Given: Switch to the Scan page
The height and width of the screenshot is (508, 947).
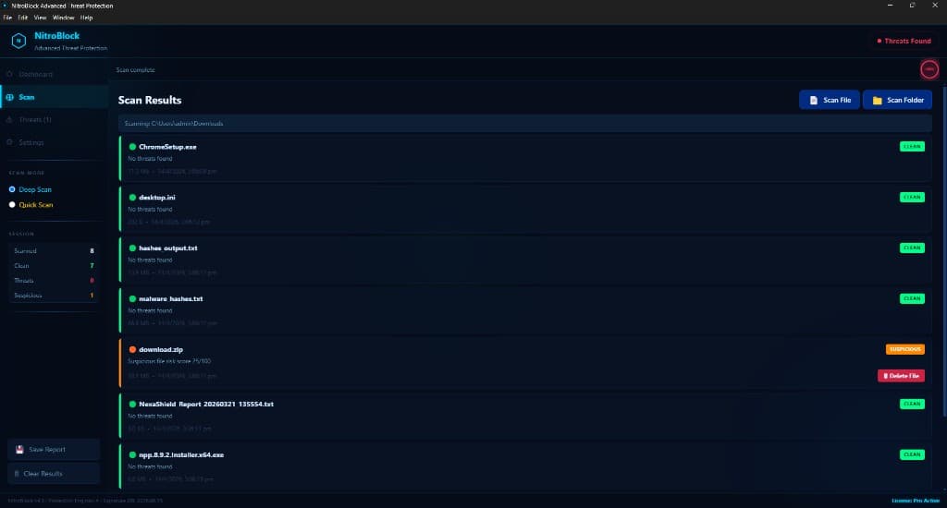Looking at the screenshot, I should (x=55, y=97).
